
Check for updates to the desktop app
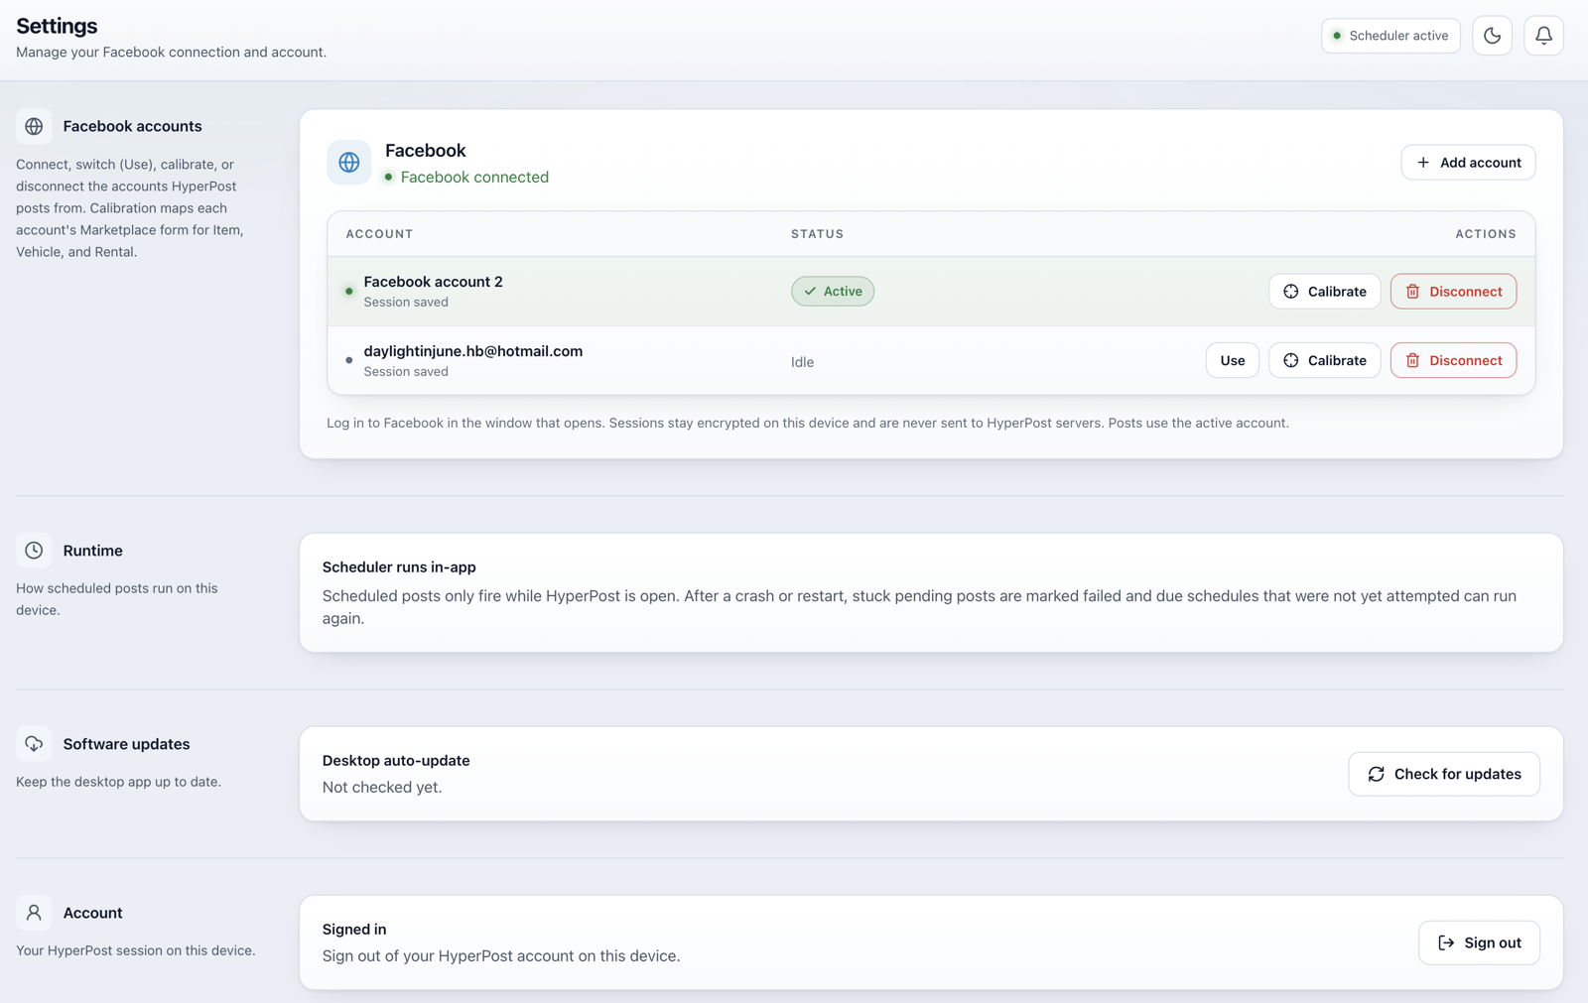pyautogui.click(x=1444, y=774)
